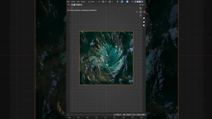Click the current frame field showing 222
The height and width of the screenshot is (119, 212).
[118, 115]
